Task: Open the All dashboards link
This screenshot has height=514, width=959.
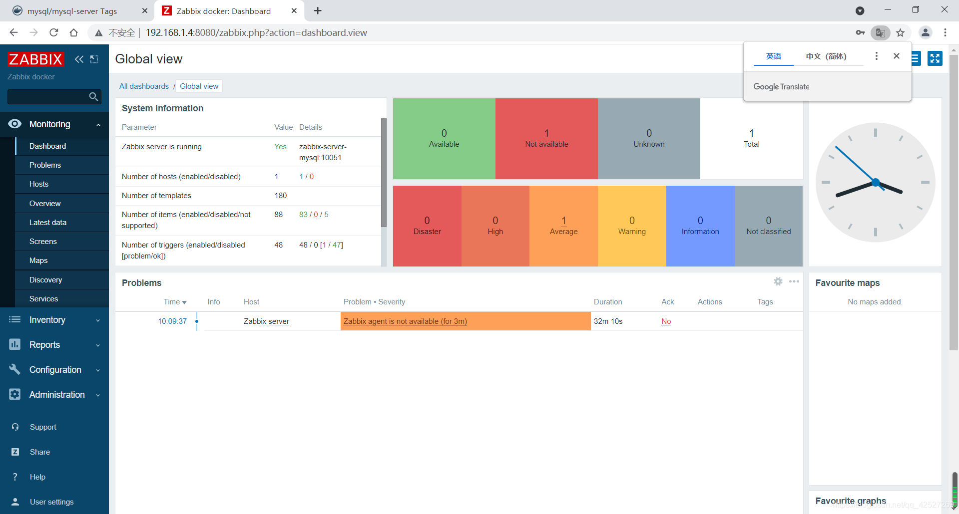Action: tap(143, 86)
